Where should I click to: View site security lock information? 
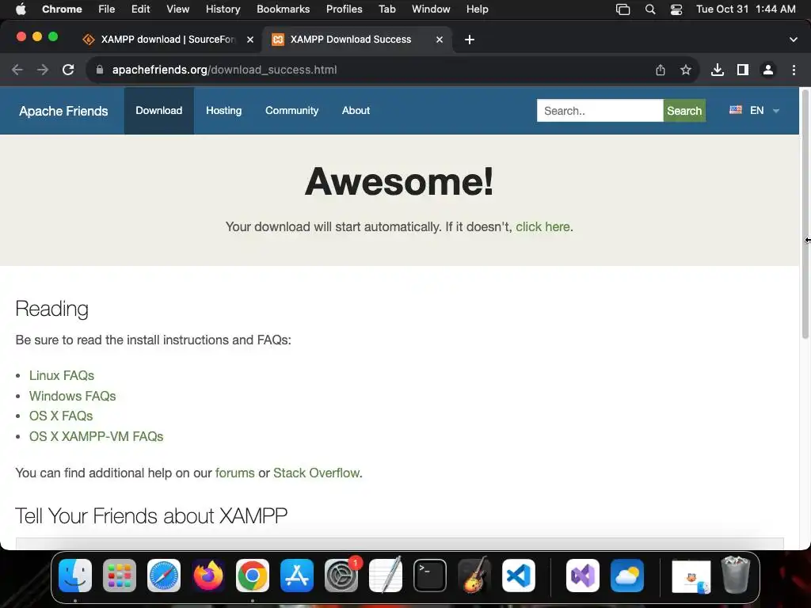click(100, 70)
